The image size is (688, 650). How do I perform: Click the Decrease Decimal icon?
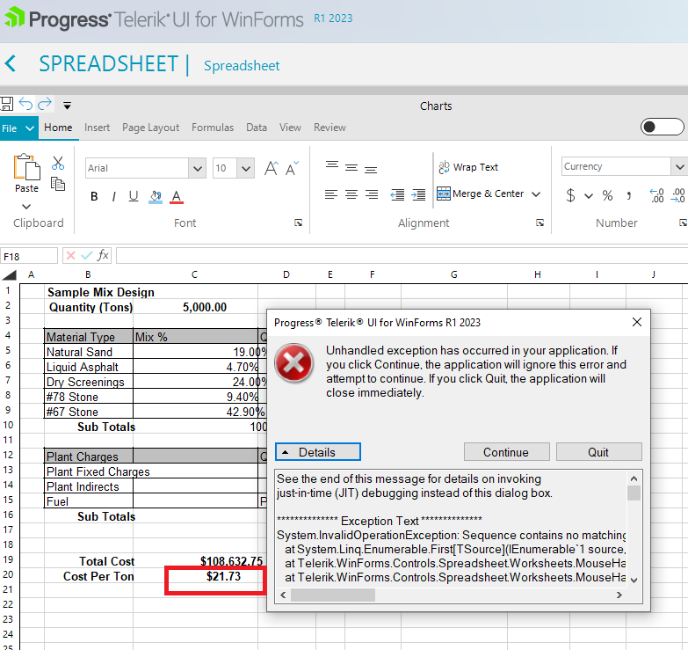click(x=678, y=195)
